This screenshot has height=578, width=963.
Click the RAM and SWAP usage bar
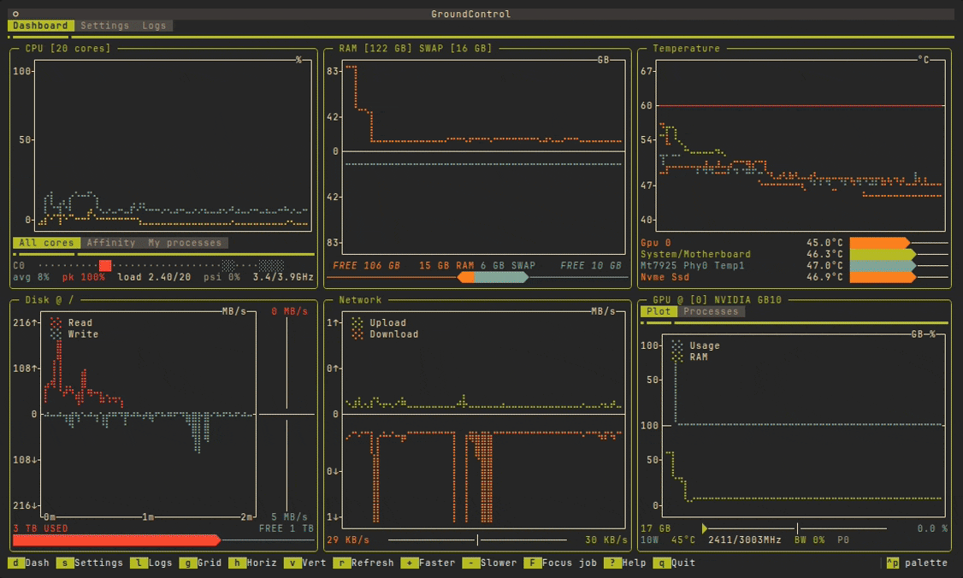pos(493,277)
